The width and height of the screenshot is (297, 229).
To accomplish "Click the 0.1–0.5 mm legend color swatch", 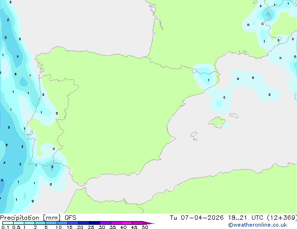I will 8,223.
